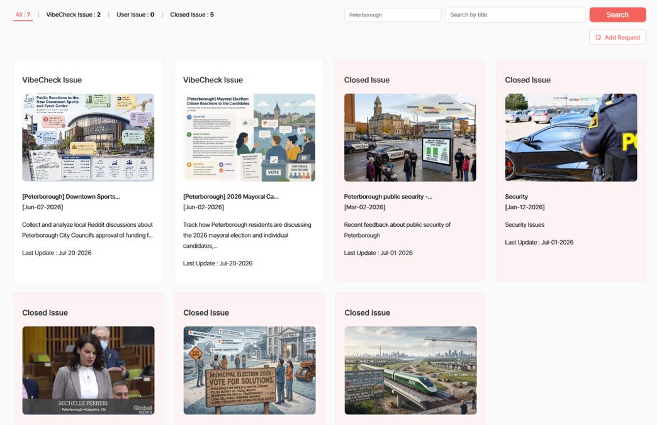This screenshot has height=425, width=657.
Task: Click the Search by title field
Action: [x=515, y=14]
